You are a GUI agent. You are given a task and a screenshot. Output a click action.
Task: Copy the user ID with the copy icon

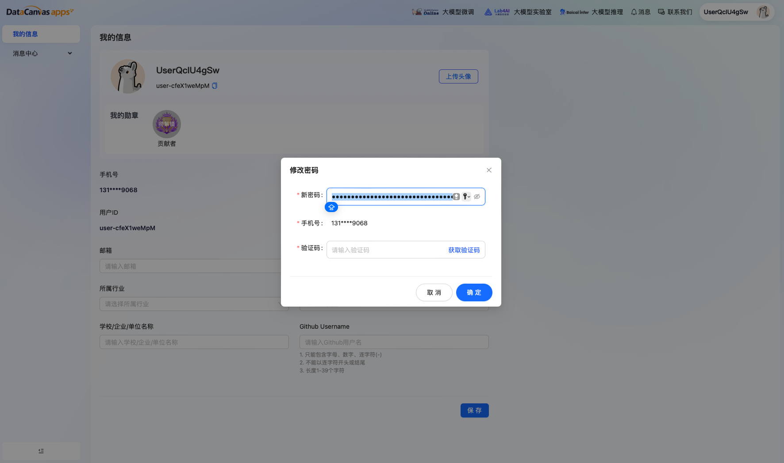click(x=215, y=85)
